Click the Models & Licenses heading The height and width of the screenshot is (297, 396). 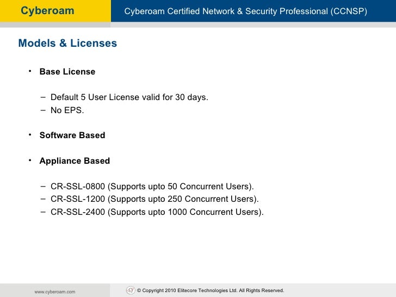tap(67, 43)
